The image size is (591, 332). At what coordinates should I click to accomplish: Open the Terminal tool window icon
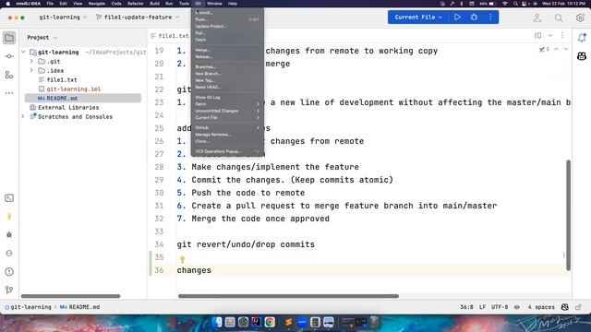point(9,198)
